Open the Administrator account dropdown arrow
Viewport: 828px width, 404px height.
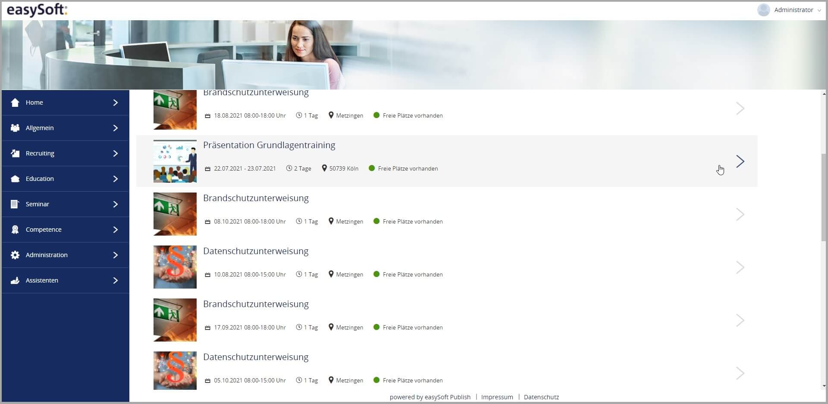click(819, 10)
